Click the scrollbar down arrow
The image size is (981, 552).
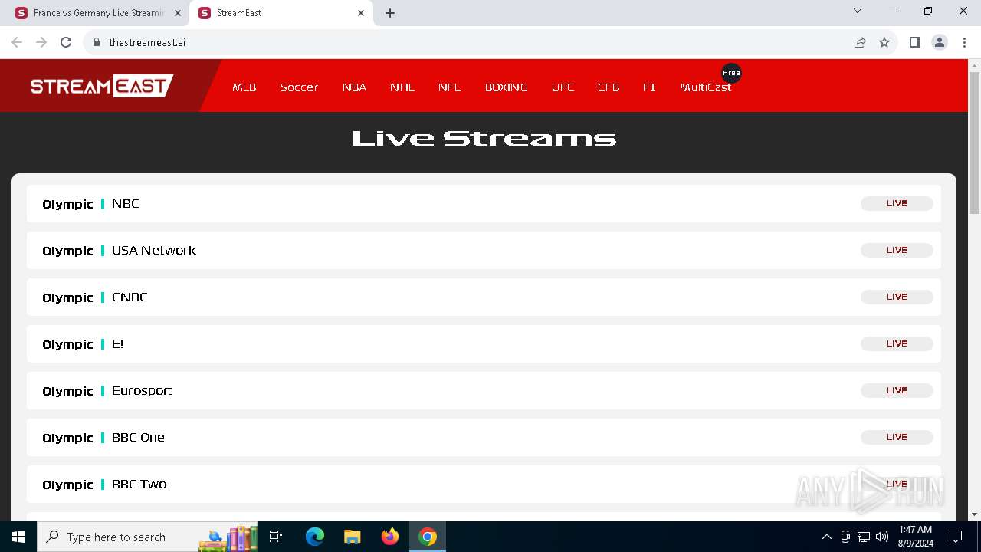(974, 514)
